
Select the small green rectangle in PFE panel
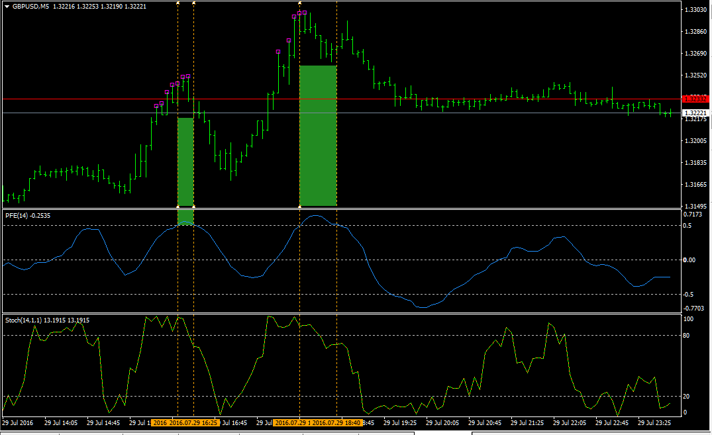coord(185,217)
